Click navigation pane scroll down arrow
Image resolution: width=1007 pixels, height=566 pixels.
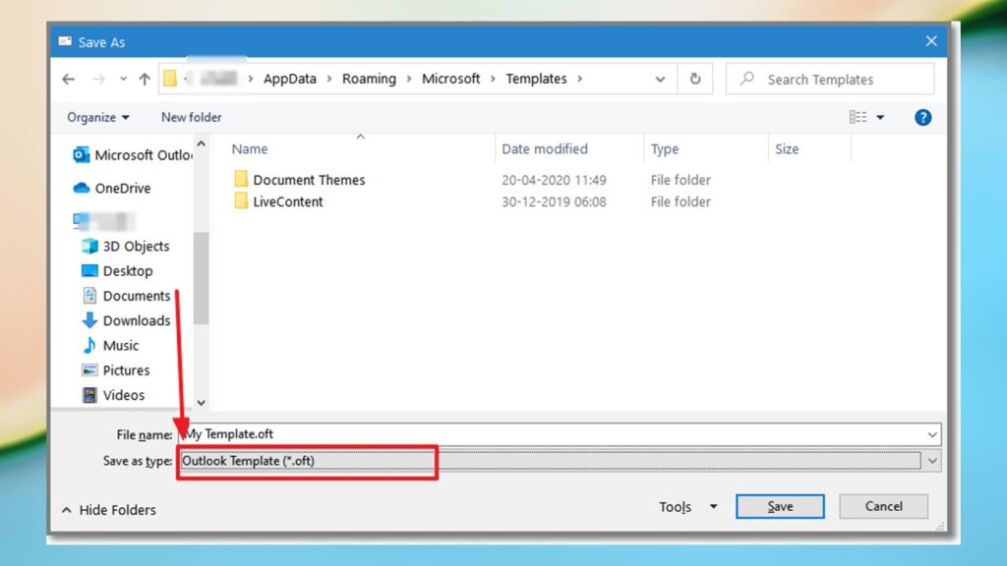[201, 402]
